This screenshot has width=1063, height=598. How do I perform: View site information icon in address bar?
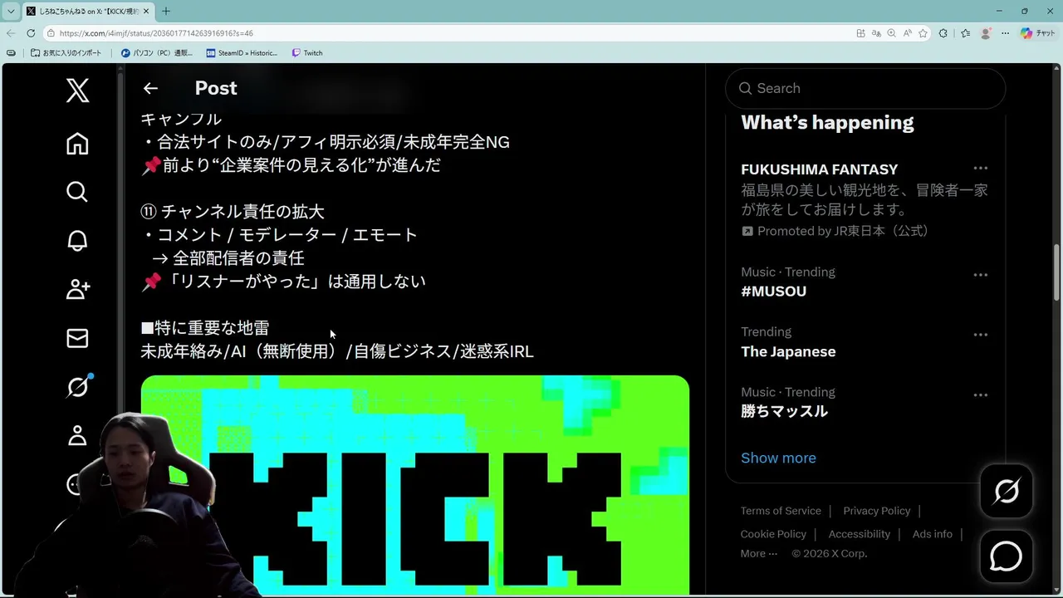click(51, 33)
